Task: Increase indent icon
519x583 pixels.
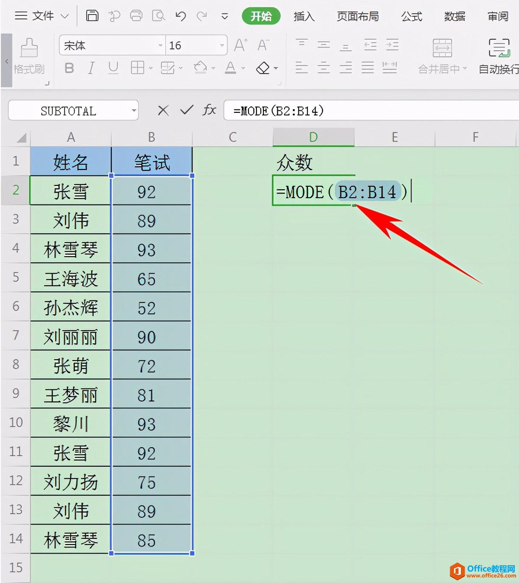Action: [x=392, y=44]
